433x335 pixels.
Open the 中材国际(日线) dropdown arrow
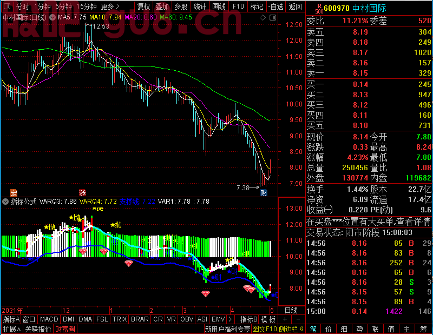(x=52, y=17)
